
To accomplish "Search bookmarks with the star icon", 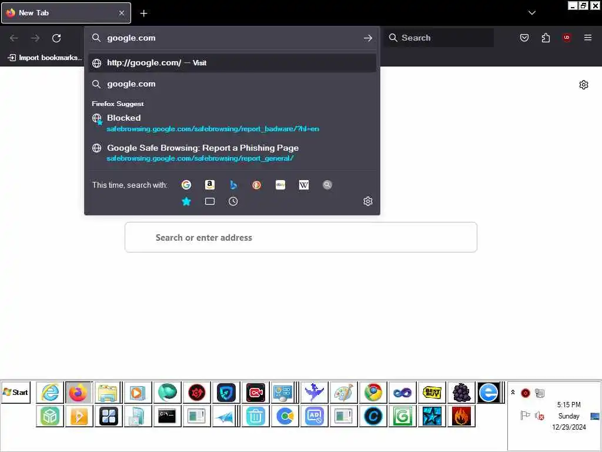I will [186, 201].
